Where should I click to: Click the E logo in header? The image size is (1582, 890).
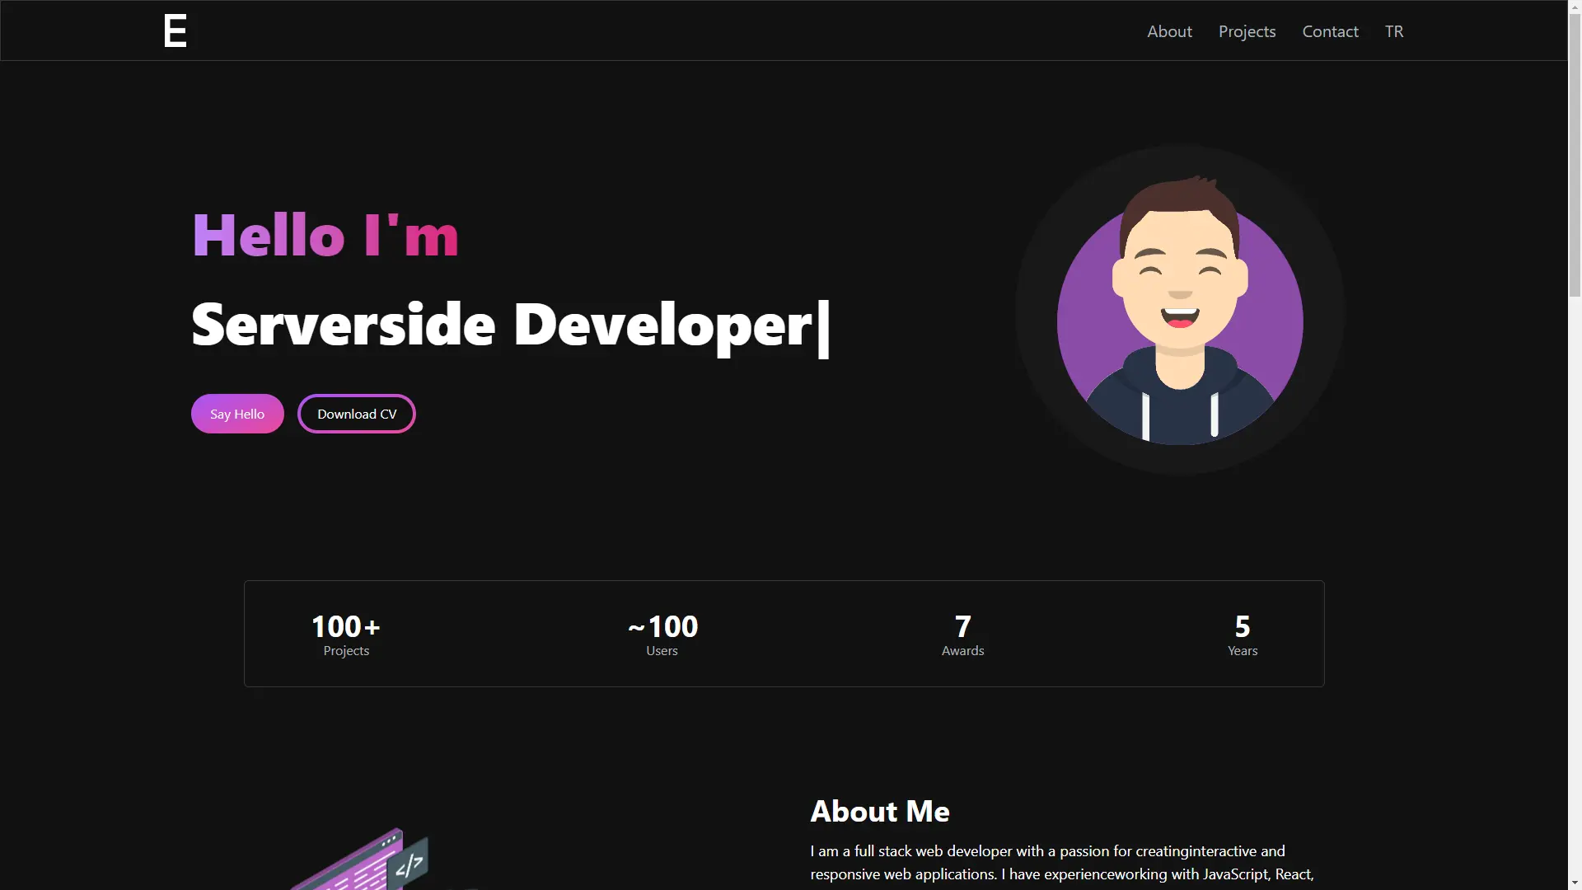coord(176,31)
